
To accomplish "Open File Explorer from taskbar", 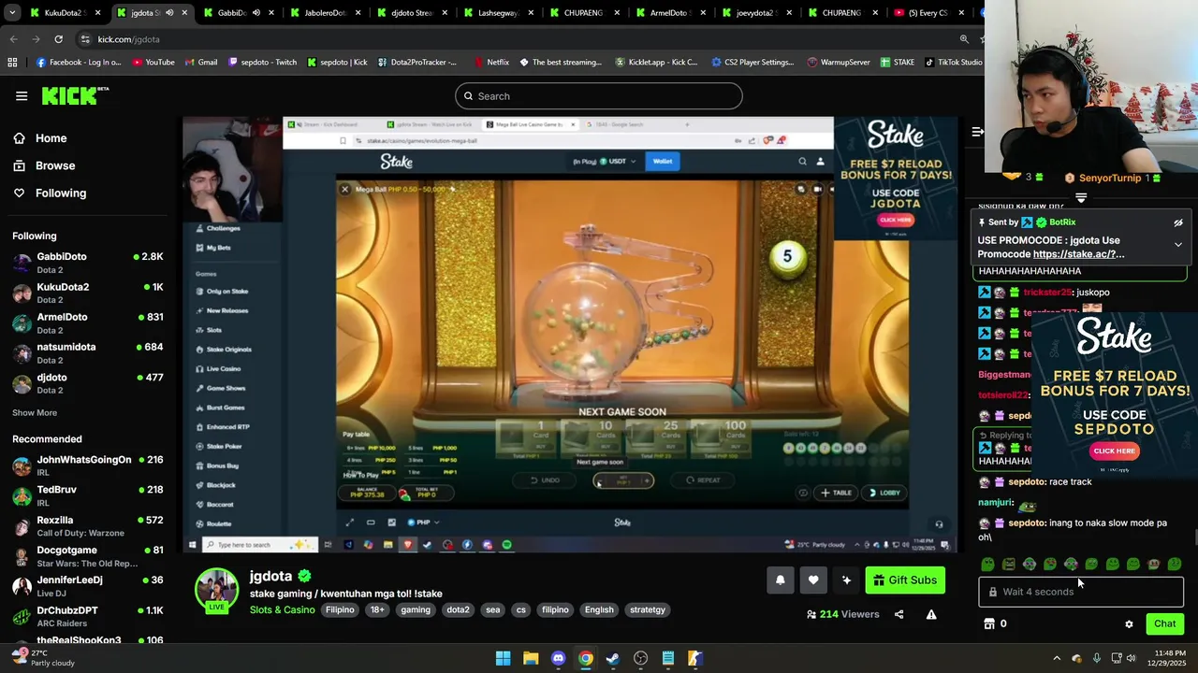I will click(531, 658).
